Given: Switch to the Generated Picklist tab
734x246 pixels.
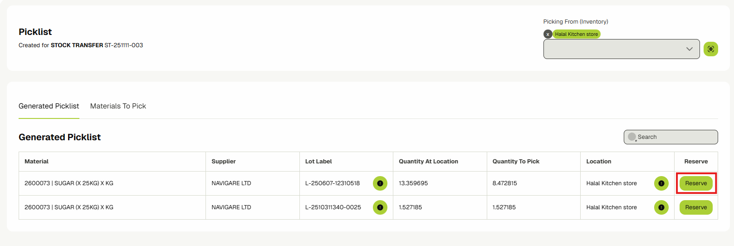Looking at the screenshot, I should click(49, 106).
